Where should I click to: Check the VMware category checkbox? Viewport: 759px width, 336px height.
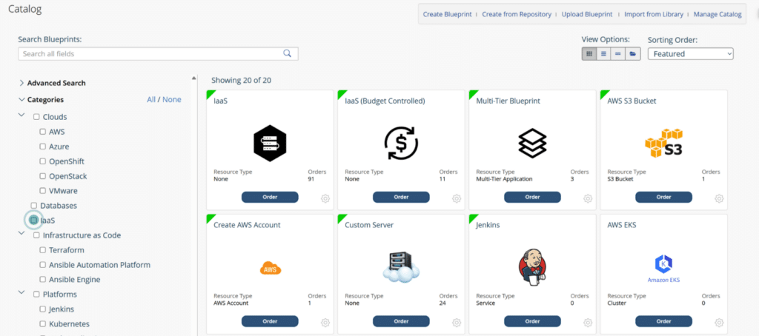click(42, 191)
